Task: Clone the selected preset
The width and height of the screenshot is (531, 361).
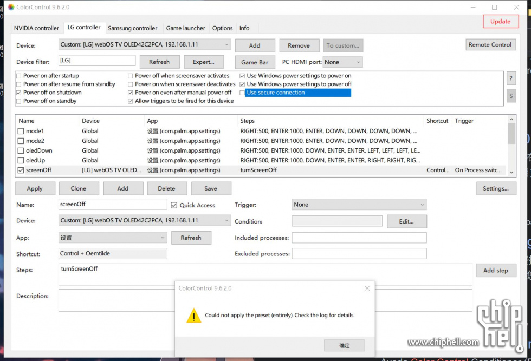Action: click(79, 188)
